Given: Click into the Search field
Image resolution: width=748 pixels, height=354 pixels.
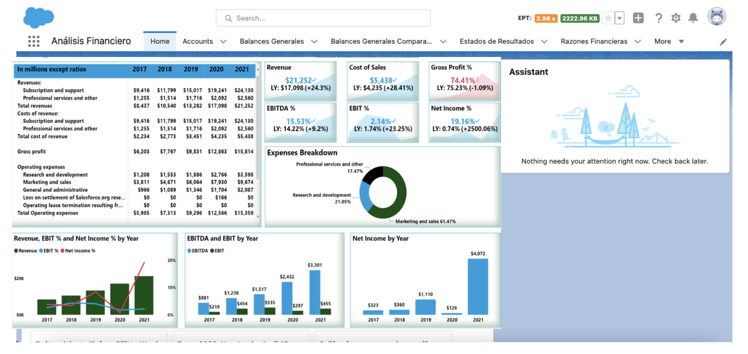Looking at the screenshot, I should [x=323, y=18].
